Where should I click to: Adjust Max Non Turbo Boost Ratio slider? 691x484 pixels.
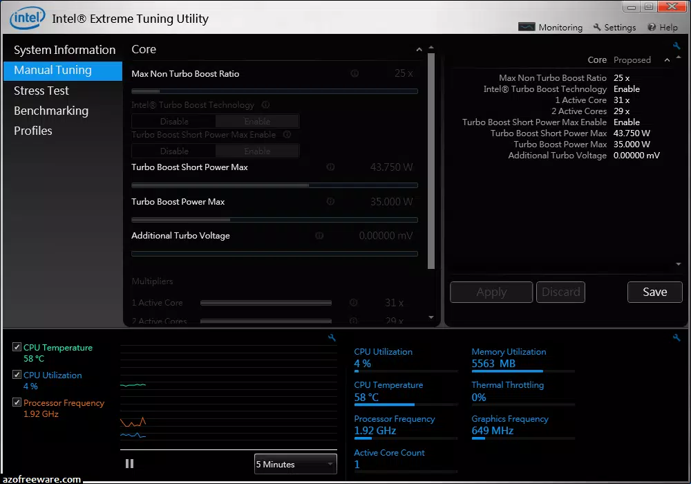[x=274, y=91]
